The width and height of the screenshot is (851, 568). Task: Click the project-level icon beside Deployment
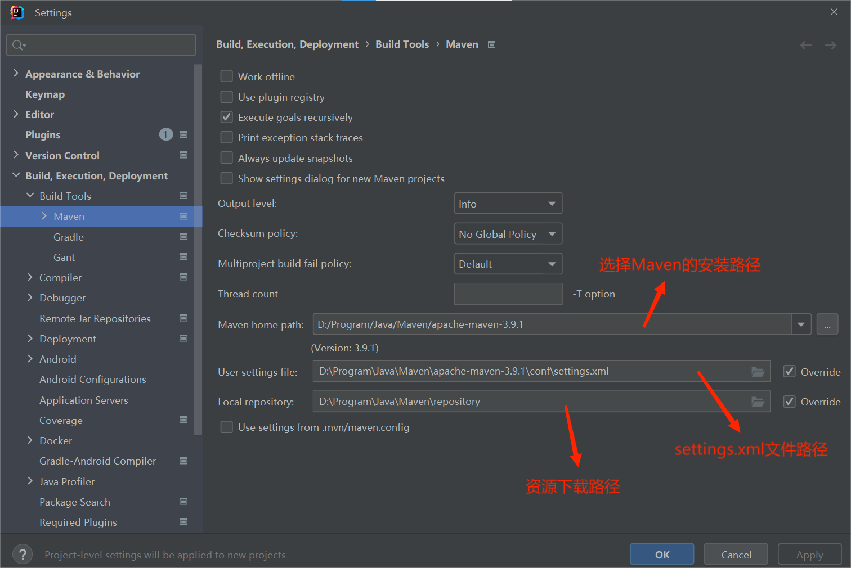click(183, 338)
